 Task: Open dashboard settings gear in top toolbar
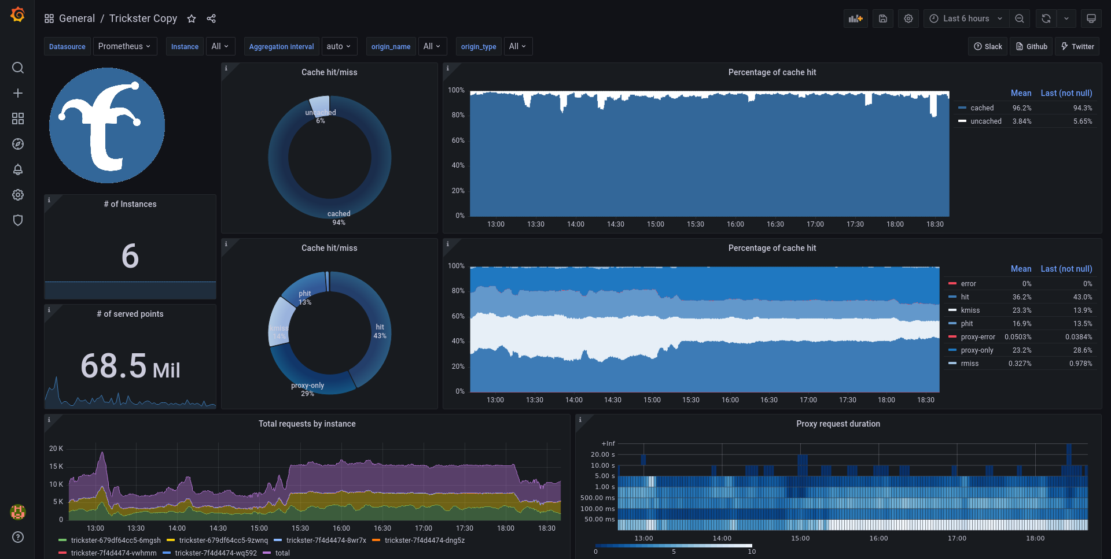click(908, 18)
